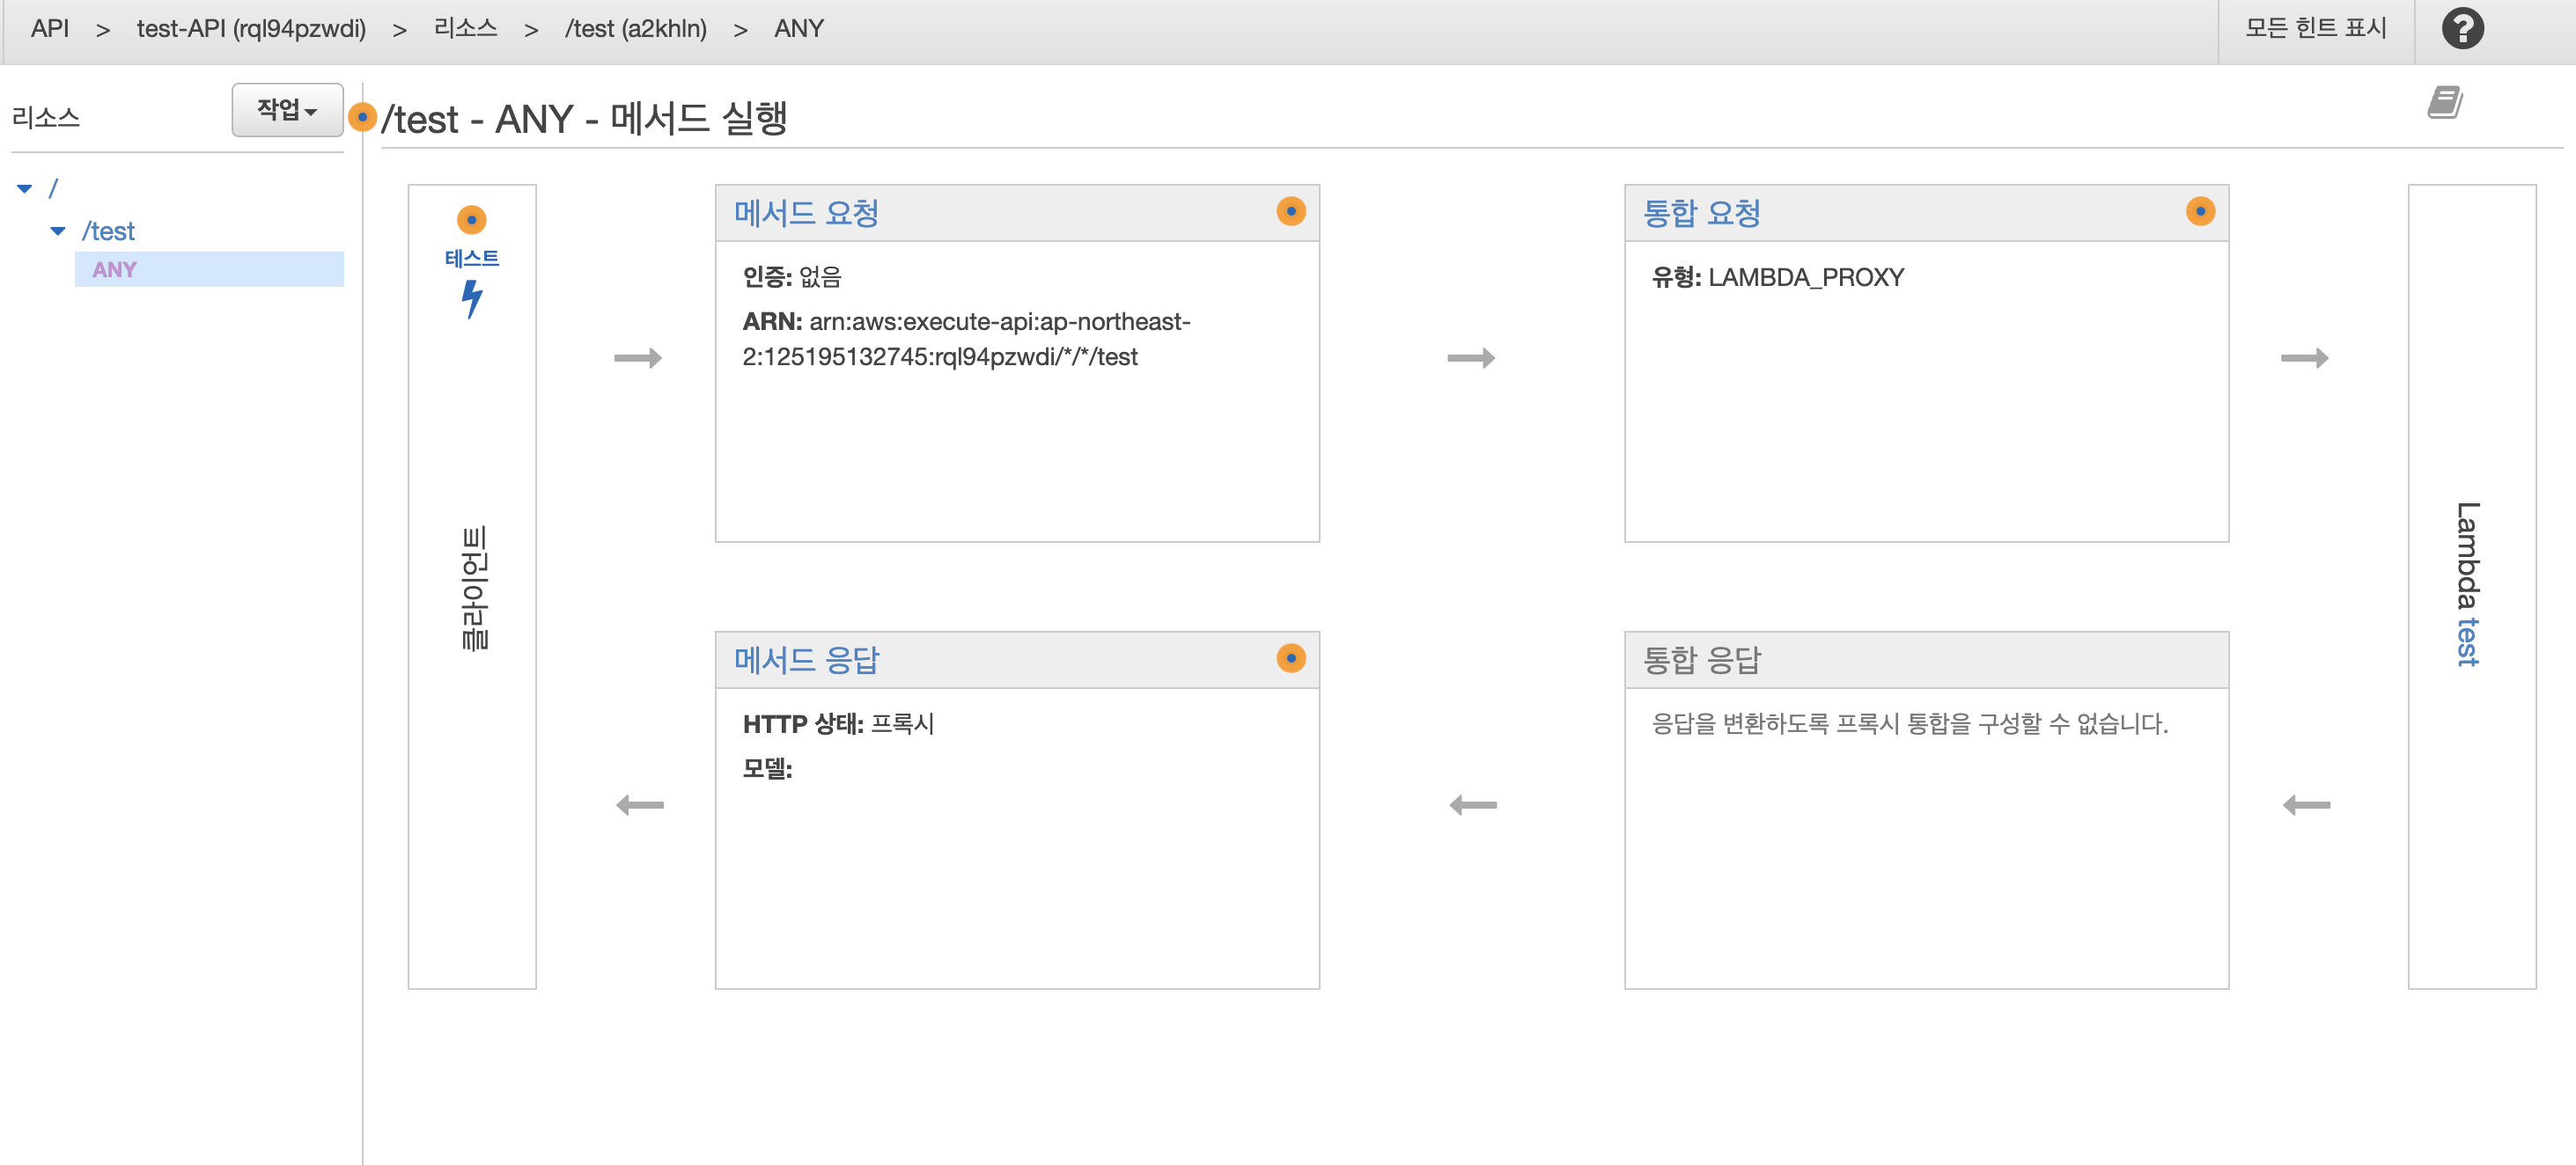
Task: Collapse the /test resource node
Action: pyautogui.click(x=58, y=231)
